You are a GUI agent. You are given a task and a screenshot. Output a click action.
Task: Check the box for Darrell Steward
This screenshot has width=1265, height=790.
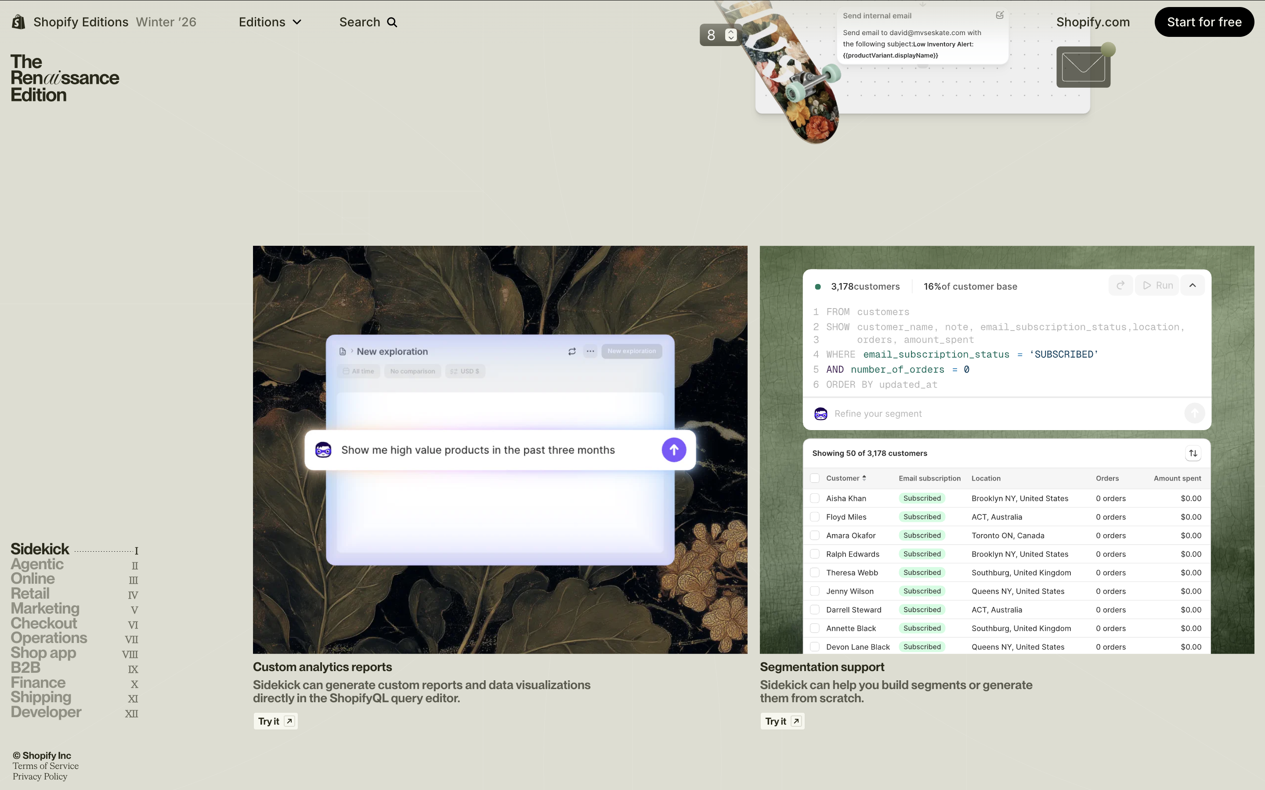coord(814,610)
